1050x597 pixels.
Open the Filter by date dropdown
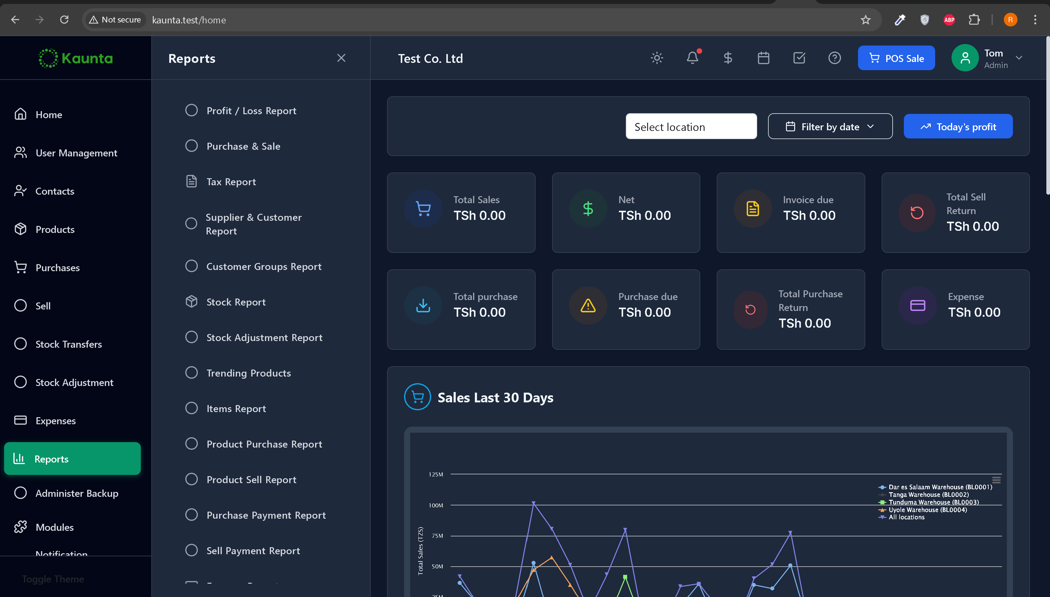point(830,127)
